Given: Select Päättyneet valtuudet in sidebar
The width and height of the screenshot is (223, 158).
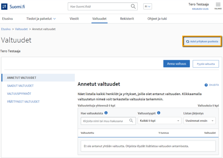Looking at the screenshot, I should click(23, 102).
